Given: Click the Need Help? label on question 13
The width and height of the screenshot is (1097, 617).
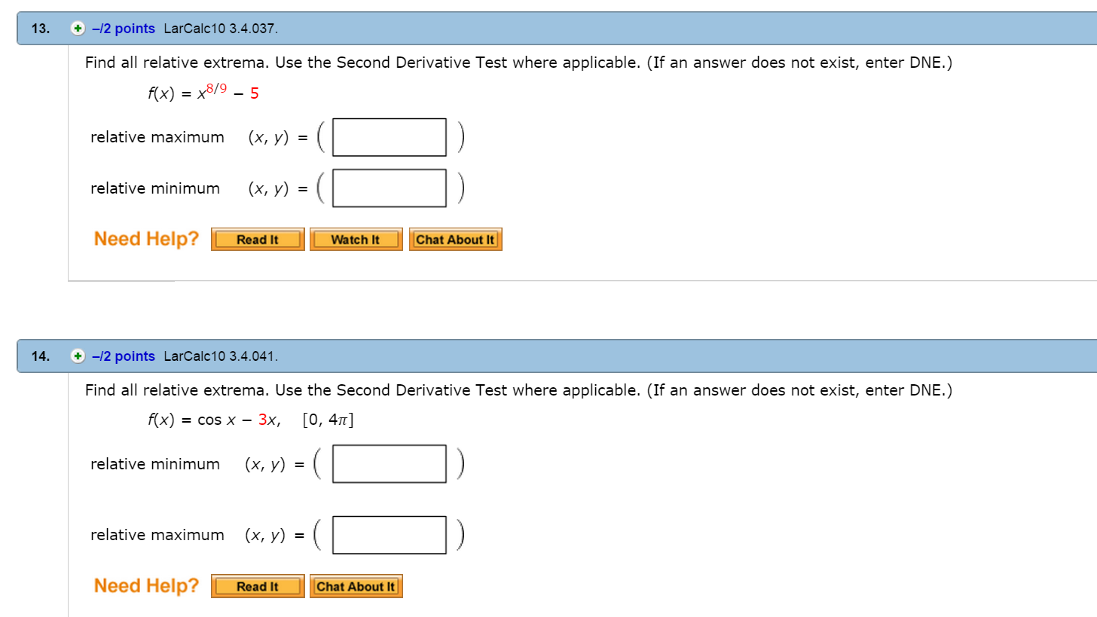Looking at the screenshot, I should tap(146, 238).
